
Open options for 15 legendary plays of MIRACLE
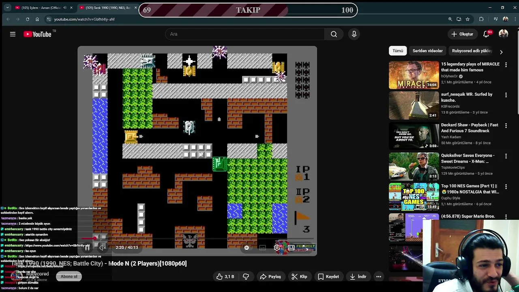click(x=506, y=64)
